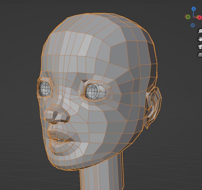Click the tip of the nose
202x190 pixels.
49,114
